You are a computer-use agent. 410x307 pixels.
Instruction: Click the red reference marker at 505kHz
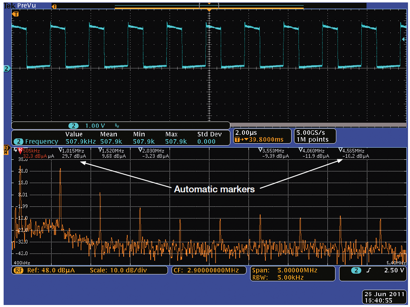[x=20, y=151]
